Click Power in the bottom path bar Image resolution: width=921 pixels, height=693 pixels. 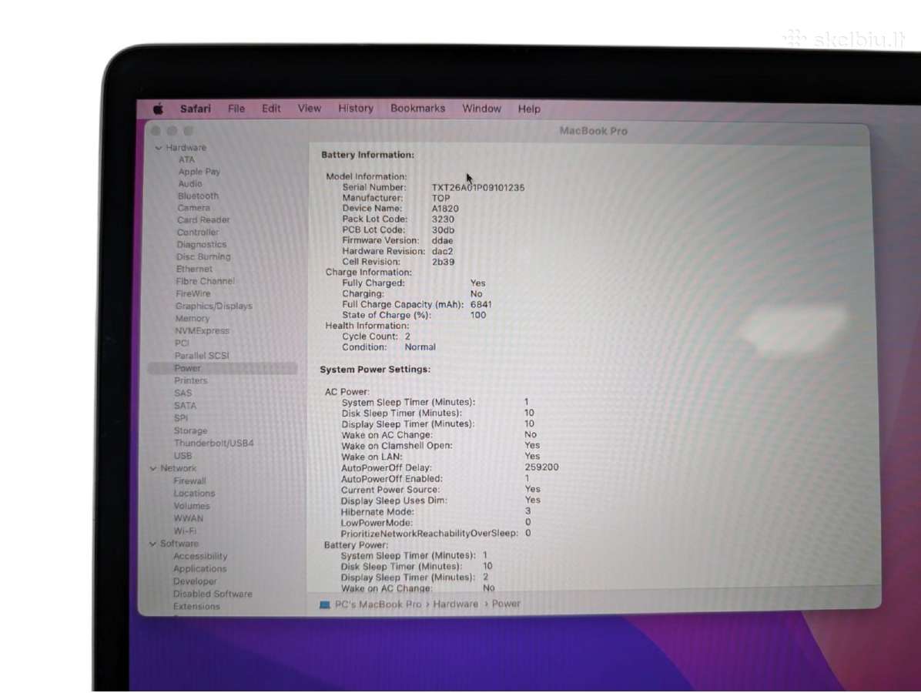506,604
